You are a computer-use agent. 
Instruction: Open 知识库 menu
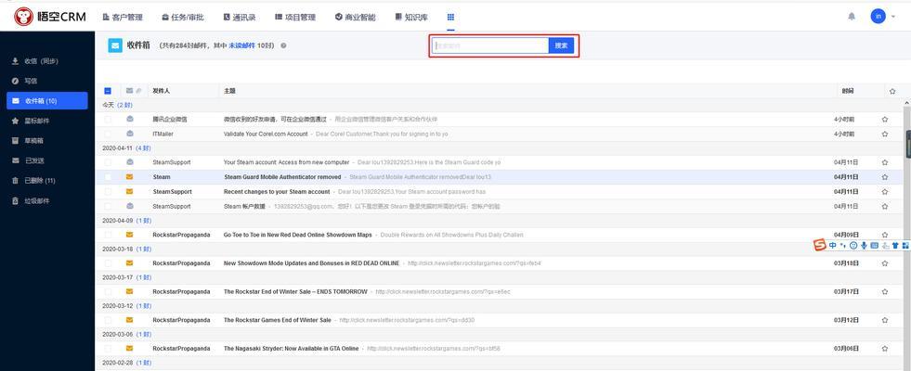411,17
